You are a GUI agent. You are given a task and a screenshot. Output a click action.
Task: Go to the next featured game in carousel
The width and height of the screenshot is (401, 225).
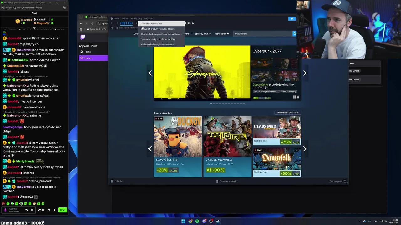(x=305, y=73)
